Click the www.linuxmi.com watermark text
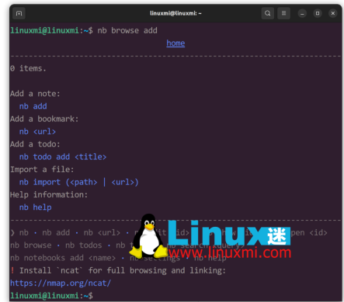344x302 pixels. 230,252
